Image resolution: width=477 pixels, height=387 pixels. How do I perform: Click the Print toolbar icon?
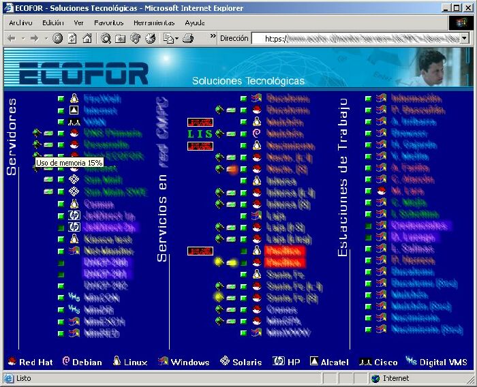(189, 39)
